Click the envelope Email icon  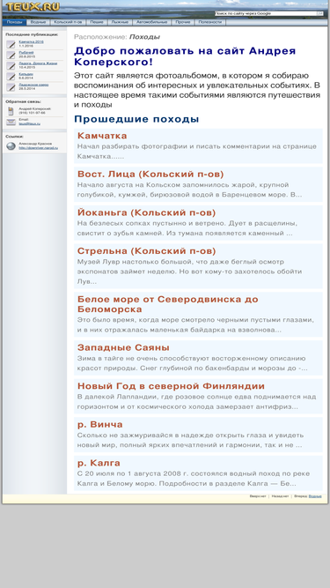[x=11, y=122]
